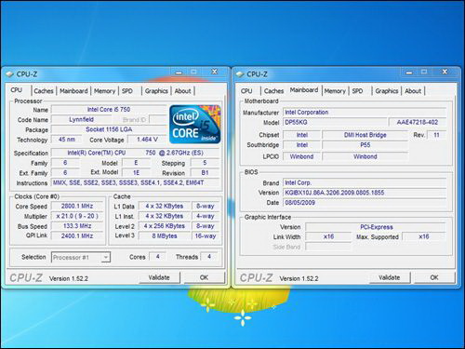Click Manufacturer field 'Intel Corporation'
Viewport: 465px width, 349px height.
pos(365,113)
